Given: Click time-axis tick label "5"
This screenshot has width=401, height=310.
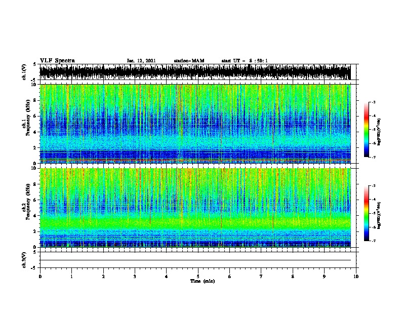Looking at the screenshot, I should pyautogui.click(x=198, y=277).
